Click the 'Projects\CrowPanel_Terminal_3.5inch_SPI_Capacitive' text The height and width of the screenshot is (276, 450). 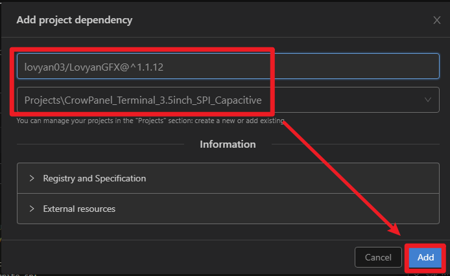143,100
